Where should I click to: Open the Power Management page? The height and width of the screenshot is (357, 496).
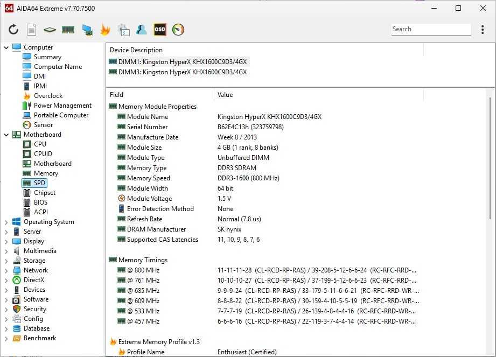(x=62, y=106)
